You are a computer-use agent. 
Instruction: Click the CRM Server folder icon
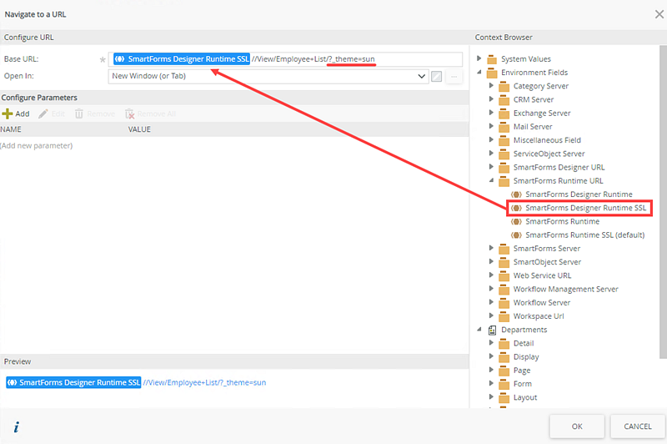[x=504, y=99]
